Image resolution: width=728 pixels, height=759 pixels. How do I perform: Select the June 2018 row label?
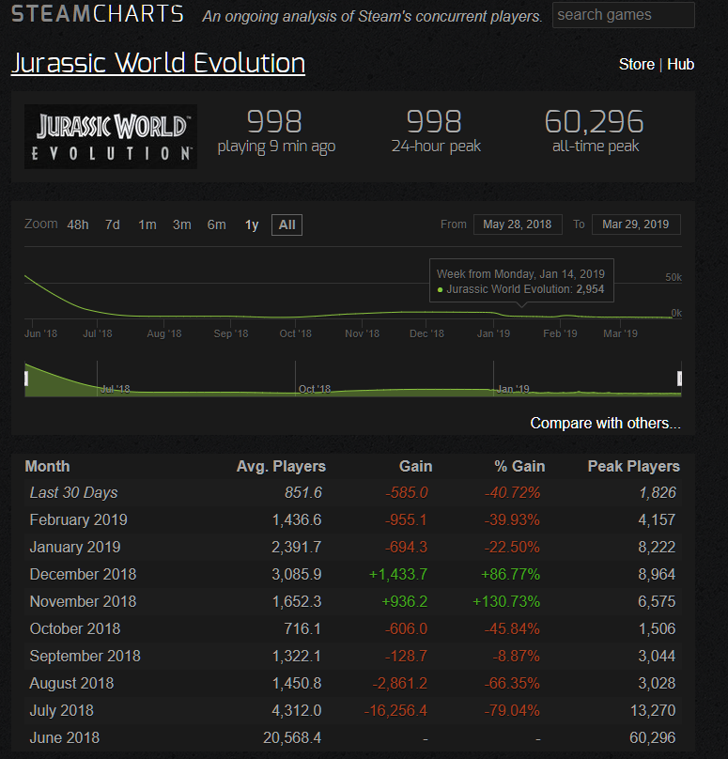click(x=65, y=737)
